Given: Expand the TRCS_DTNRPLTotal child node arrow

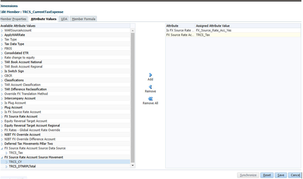Looking at the screenshot, I should 6,167.
